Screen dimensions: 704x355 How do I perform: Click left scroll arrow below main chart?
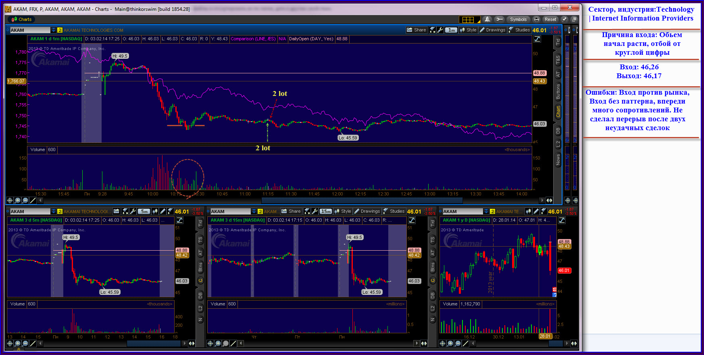pyautogui.click(x=40, y=200)
